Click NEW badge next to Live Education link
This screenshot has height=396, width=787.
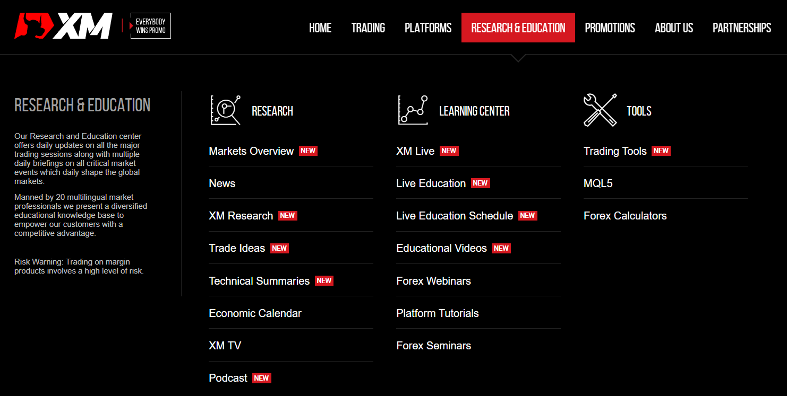[x=480, y=183]
